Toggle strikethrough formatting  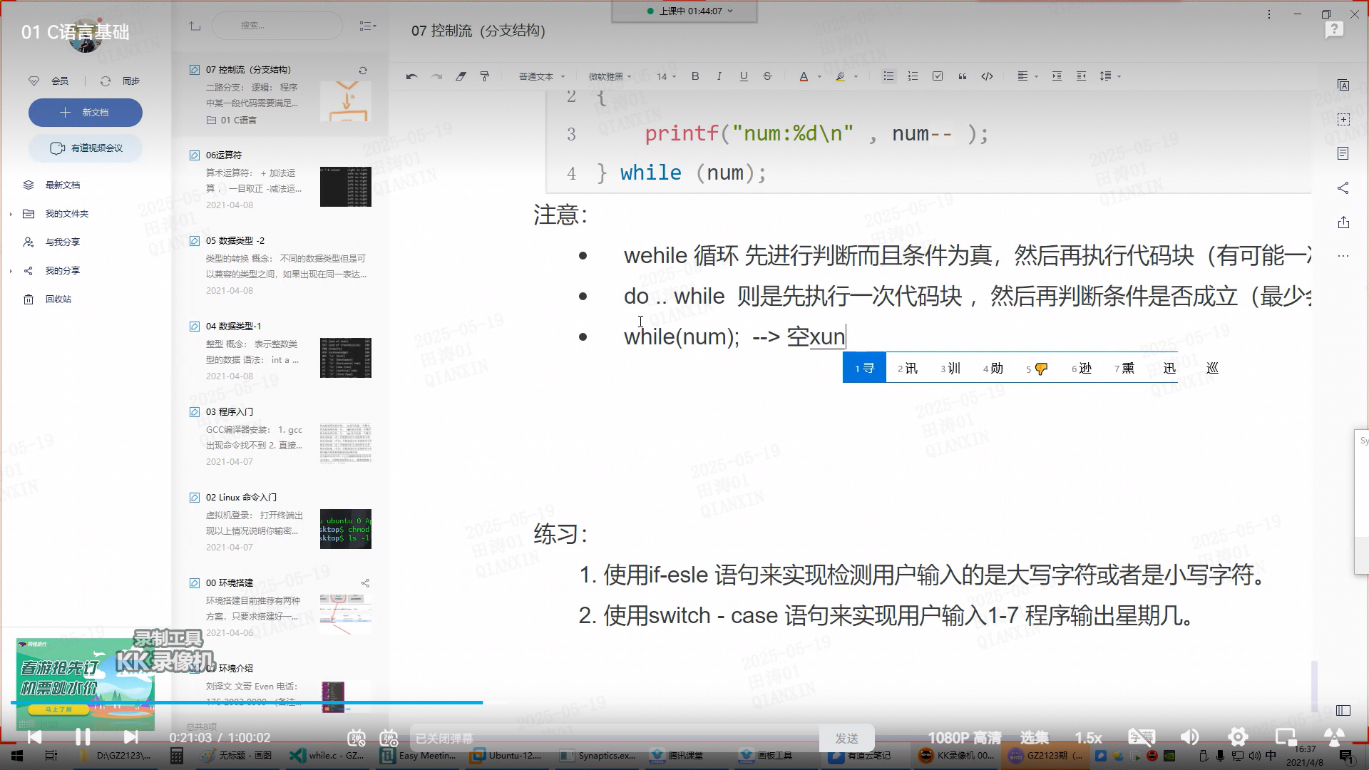pyautogui.click(x=767, y=76)
